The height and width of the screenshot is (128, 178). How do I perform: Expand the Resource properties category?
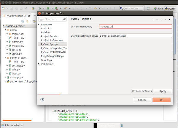[x=39, y=24]
